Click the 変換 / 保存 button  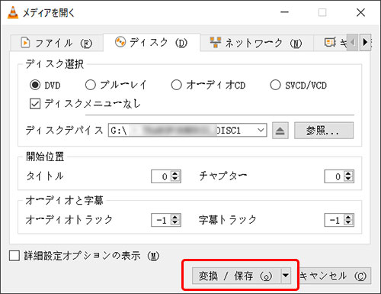tap(236, 276)
